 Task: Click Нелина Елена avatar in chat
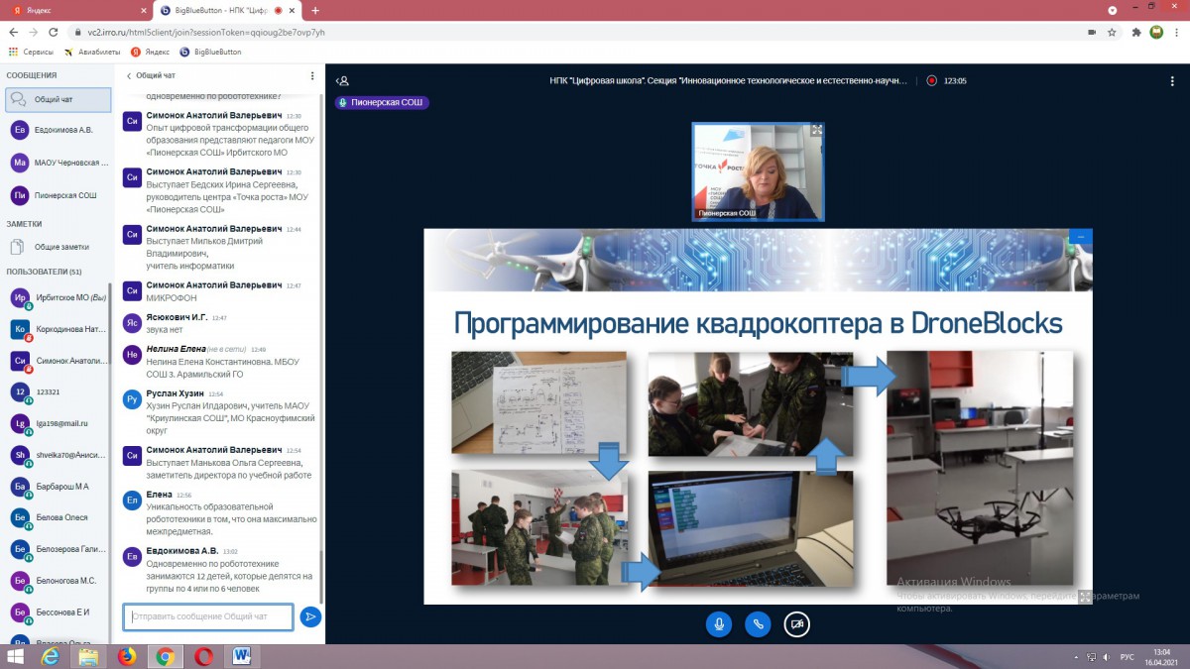point(131,355)
